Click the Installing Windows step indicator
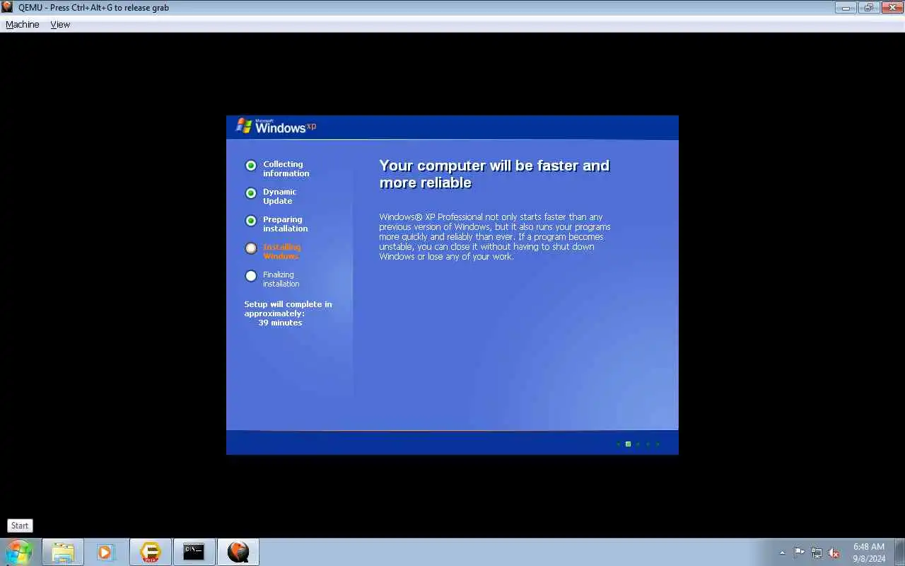 click(251, 248)
